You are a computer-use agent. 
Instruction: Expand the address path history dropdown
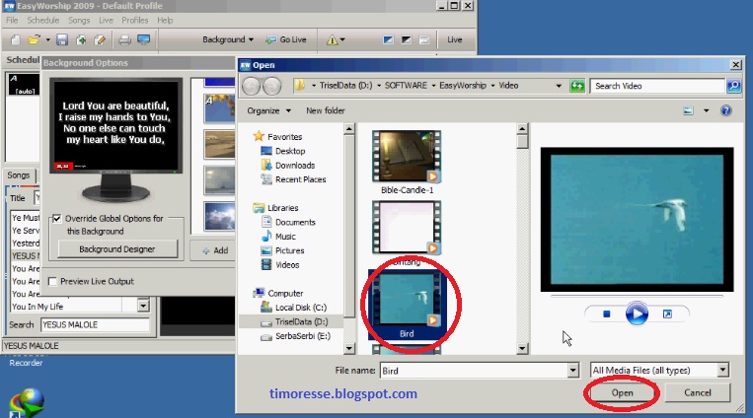pyautogui.click(x=559, y=86)
